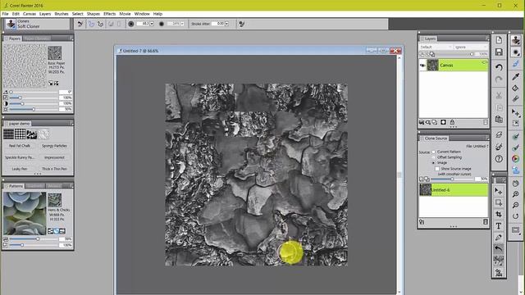
Task: Open the Brushes menu
Action: click(62, 14)
